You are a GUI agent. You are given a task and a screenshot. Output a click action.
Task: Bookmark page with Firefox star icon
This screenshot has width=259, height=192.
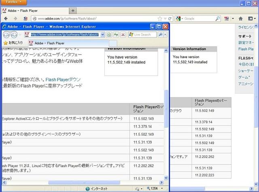click(x=160, y=19)
